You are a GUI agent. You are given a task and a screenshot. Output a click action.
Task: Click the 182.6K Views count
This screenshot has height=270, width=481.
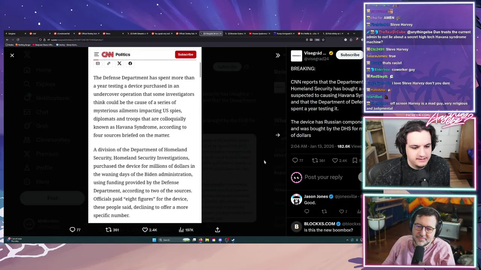tap(349, 146)
